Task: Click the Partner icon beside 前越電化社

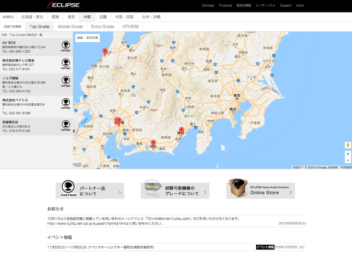Action: point(66,126)
